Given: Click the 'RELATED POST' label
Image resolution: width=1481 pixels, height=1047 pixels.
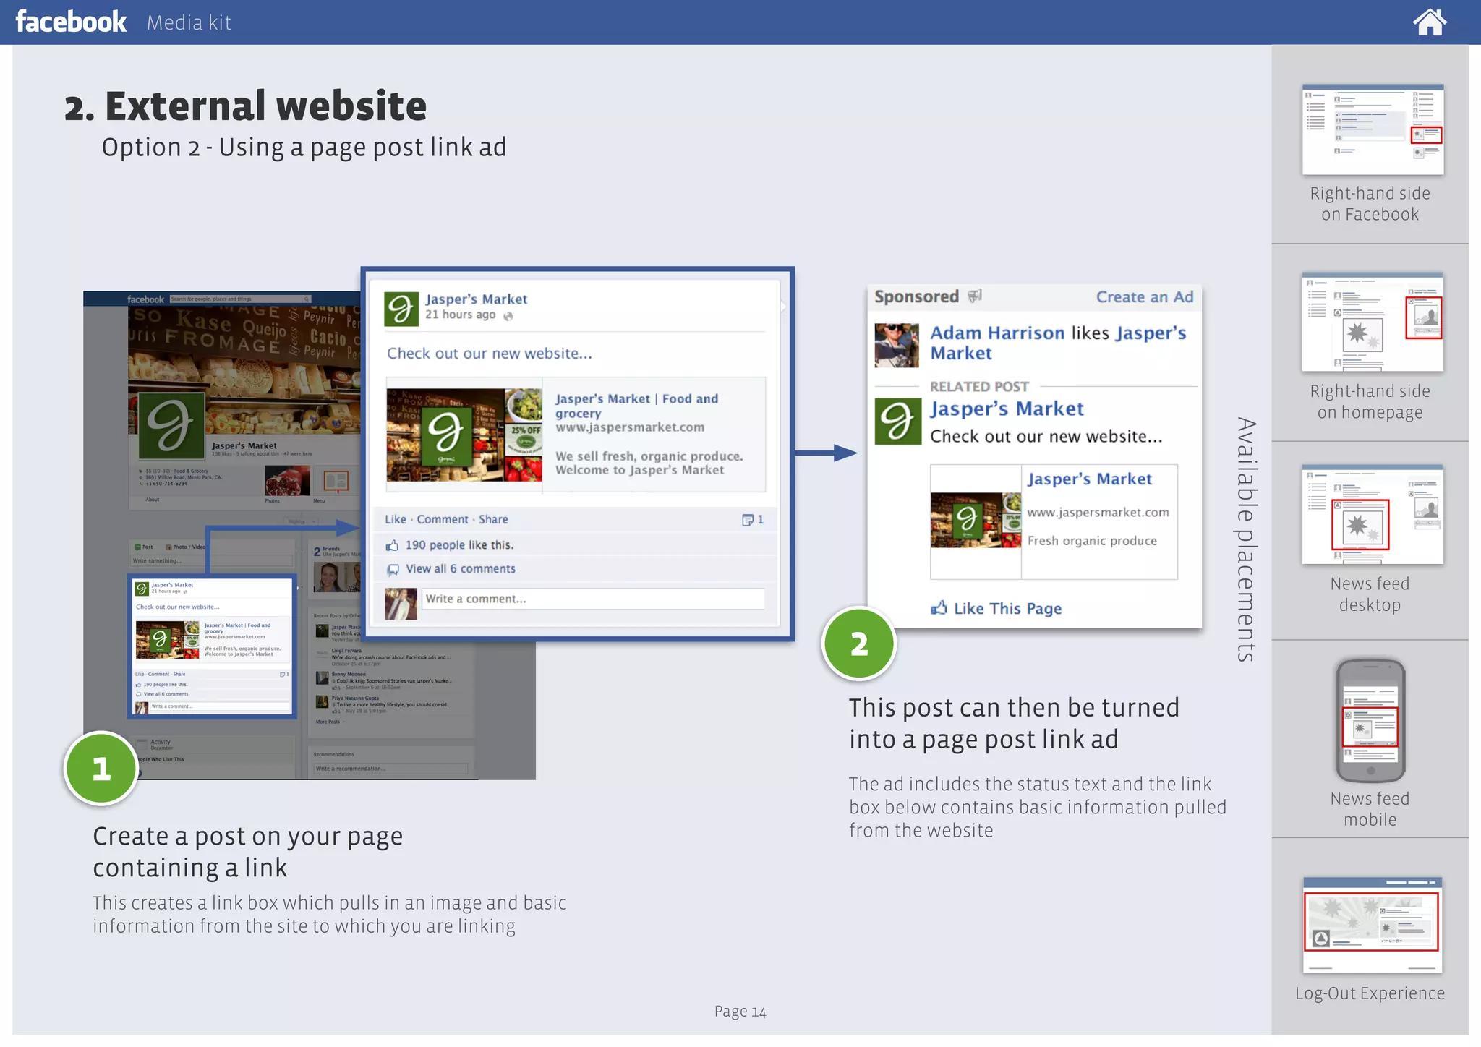Looking at the screenshot, I should tap(979, 386).
